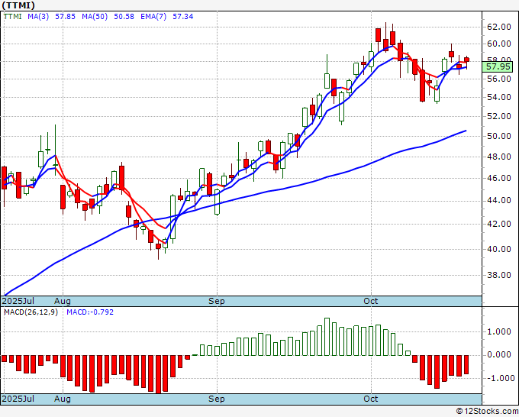Viewport: 519px width, 417px height.
Task: Click the 52.00 price axis label
Action: coord(499,116)
